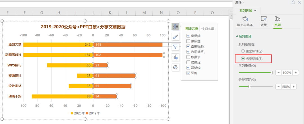Toggle the 网格线 checkbox
The image size is (304, 124).
coord(188,68)
